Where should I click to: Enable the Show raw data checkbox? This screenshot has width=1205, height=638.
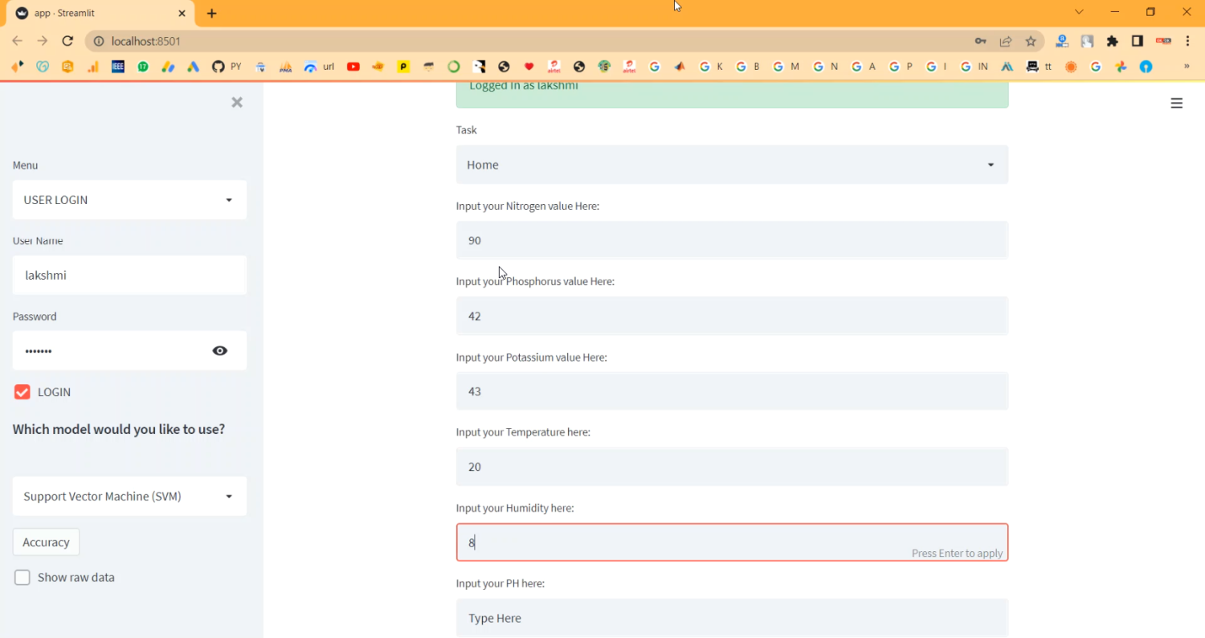[22, 577]
